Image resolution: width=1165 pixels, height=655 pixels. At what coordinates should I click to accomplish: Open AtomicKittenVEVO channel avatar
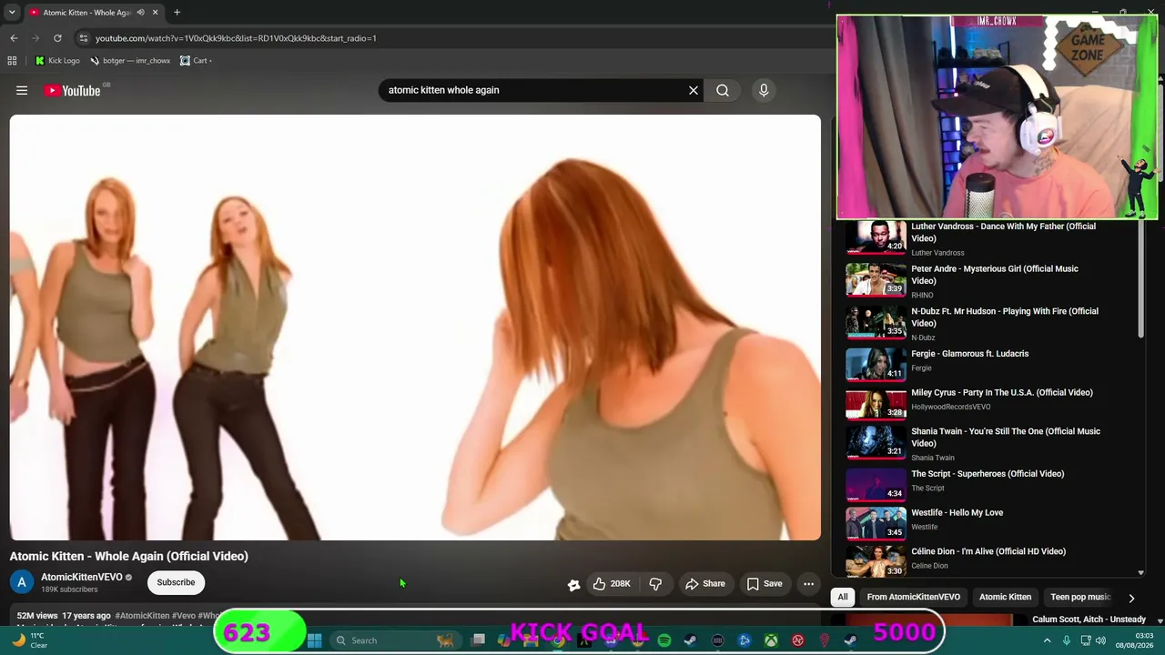pyautogui.click(x=22, y=582)
